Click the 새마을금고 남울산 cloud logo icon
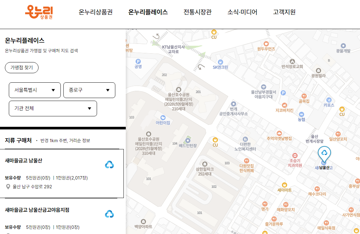The height and width of the screenshot is (234, 360). 109,165
